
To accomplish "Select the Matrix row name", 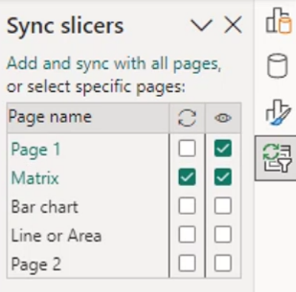I will pyautogui.click(x=35, y=178).
